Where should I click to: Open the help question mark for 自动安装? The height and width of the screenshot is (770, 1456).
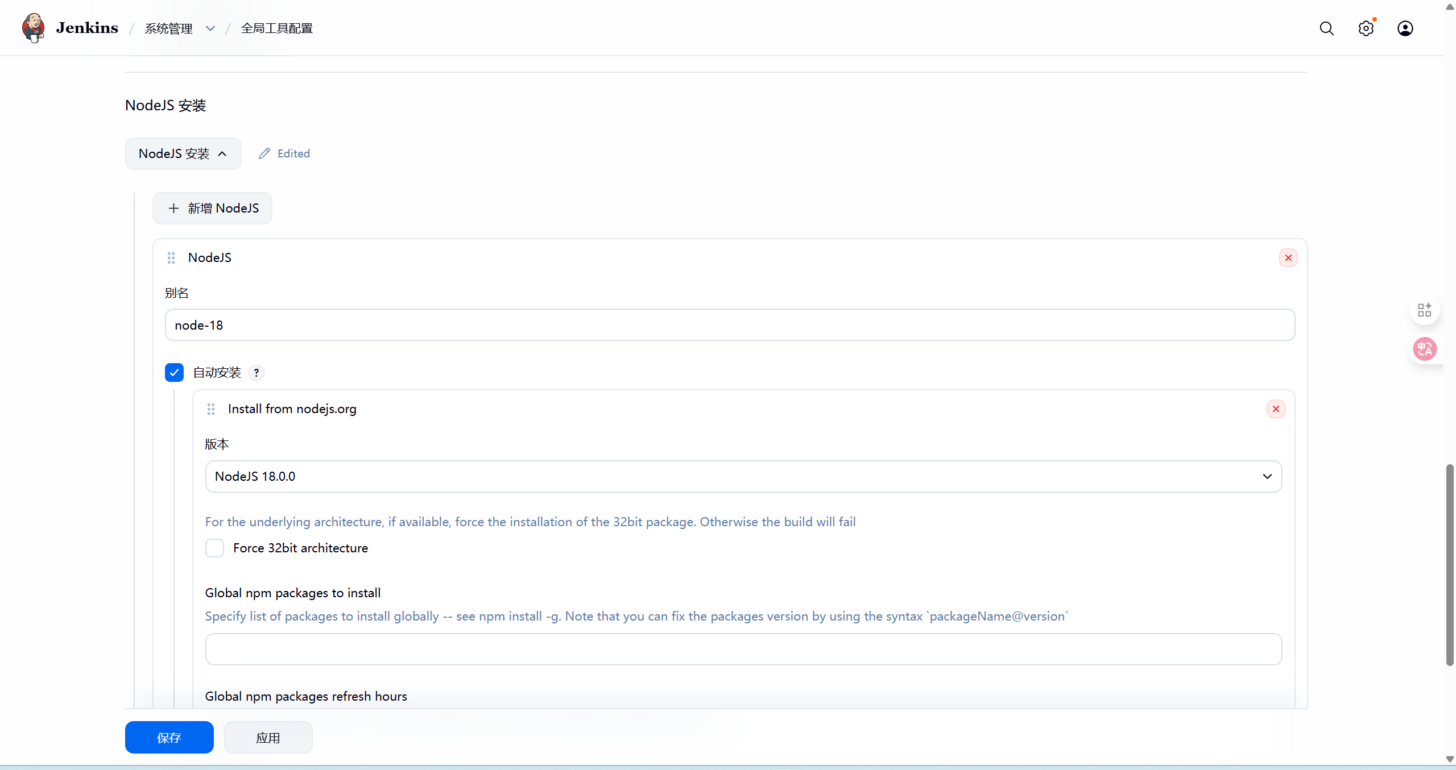coord(257,373)
